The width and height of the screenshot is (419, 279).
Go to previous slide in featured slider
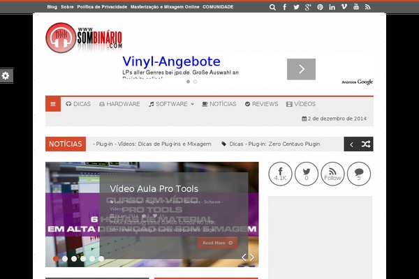coord(244,257)
